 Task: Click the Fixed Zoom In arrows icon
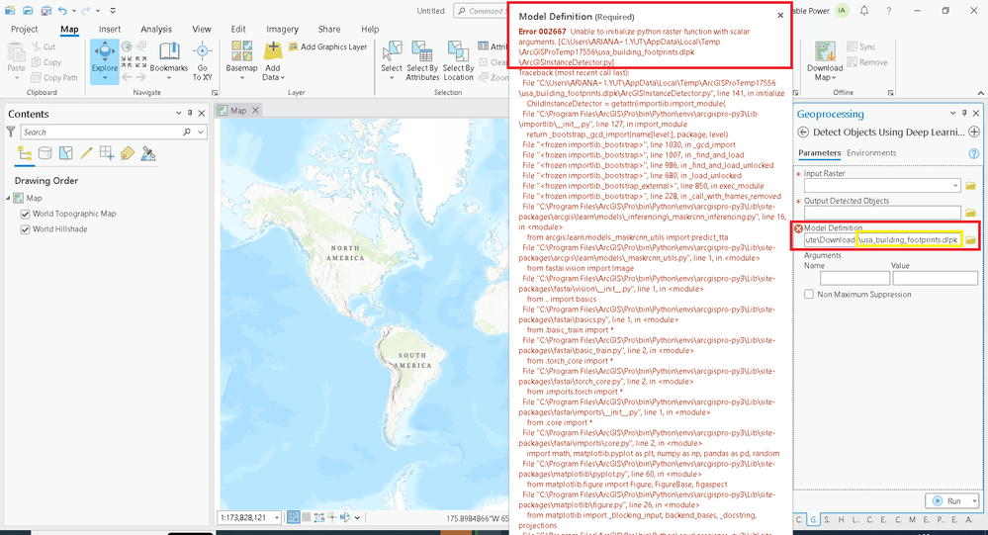point(127,61)
